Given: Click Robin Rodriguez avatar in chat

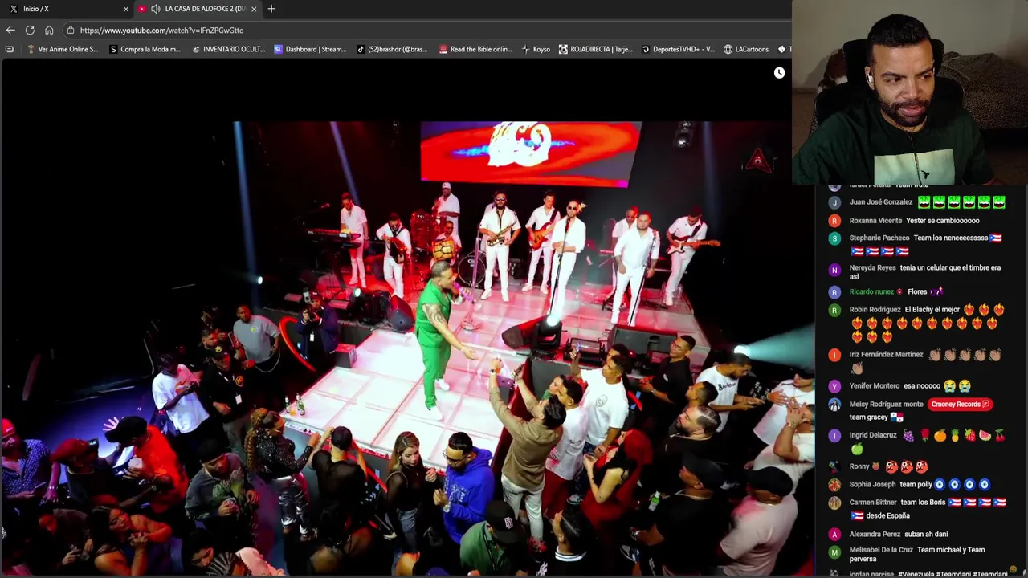Looking at the screenshot, I should [x=834, y=311].
